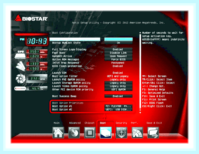Click the memory modules icon
Image resolution: width=199 pixels, height=154 pixels.
pyautogui.click(x=20, y=66)
